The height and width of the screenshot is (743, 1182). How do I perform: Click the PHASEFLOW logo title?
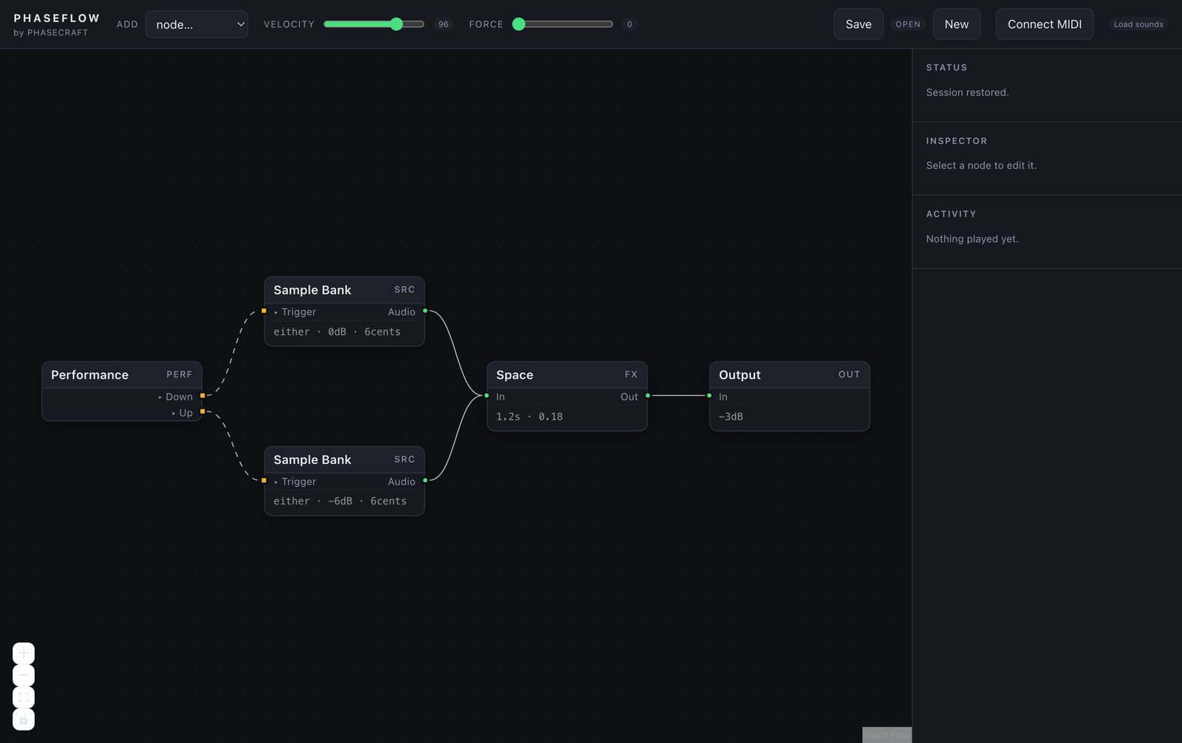57,18
